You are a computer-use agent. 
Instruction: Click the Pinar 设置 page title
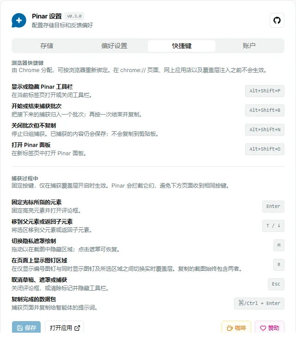tap(47, 16)
